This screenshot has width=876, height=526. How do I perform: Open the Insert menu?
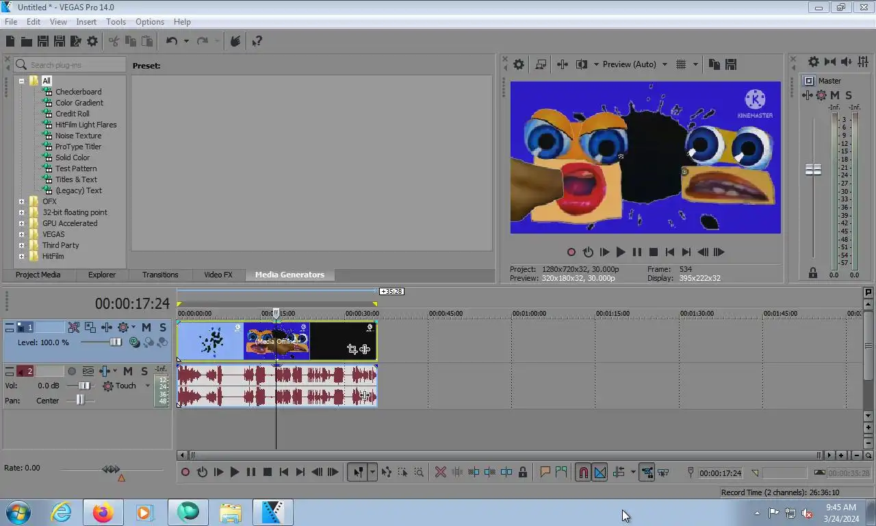click(86, 22)
